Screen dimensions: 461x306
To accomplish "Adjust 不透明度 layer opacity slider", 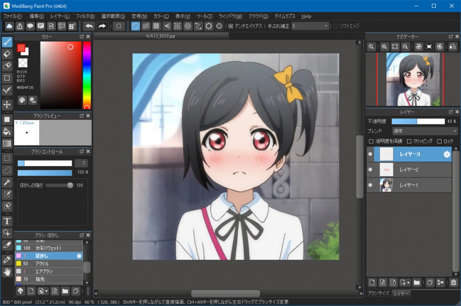I will click(418, 121).
